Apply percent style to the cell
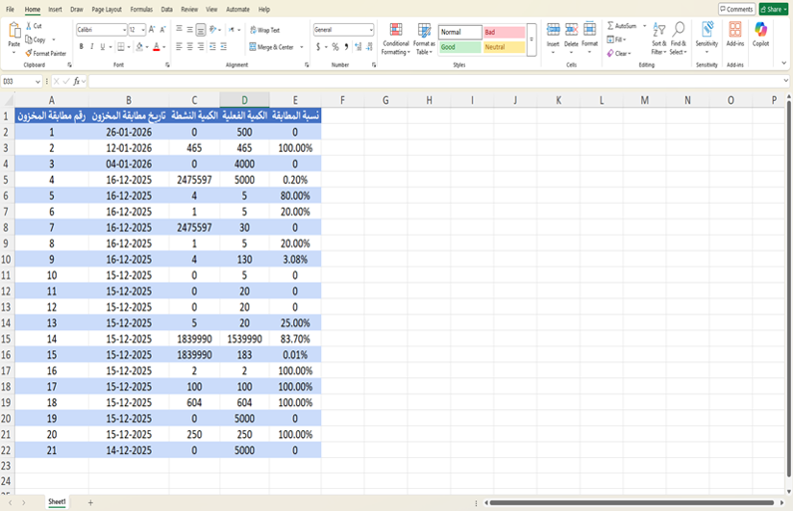793x511 pixels. click(334, 46)
